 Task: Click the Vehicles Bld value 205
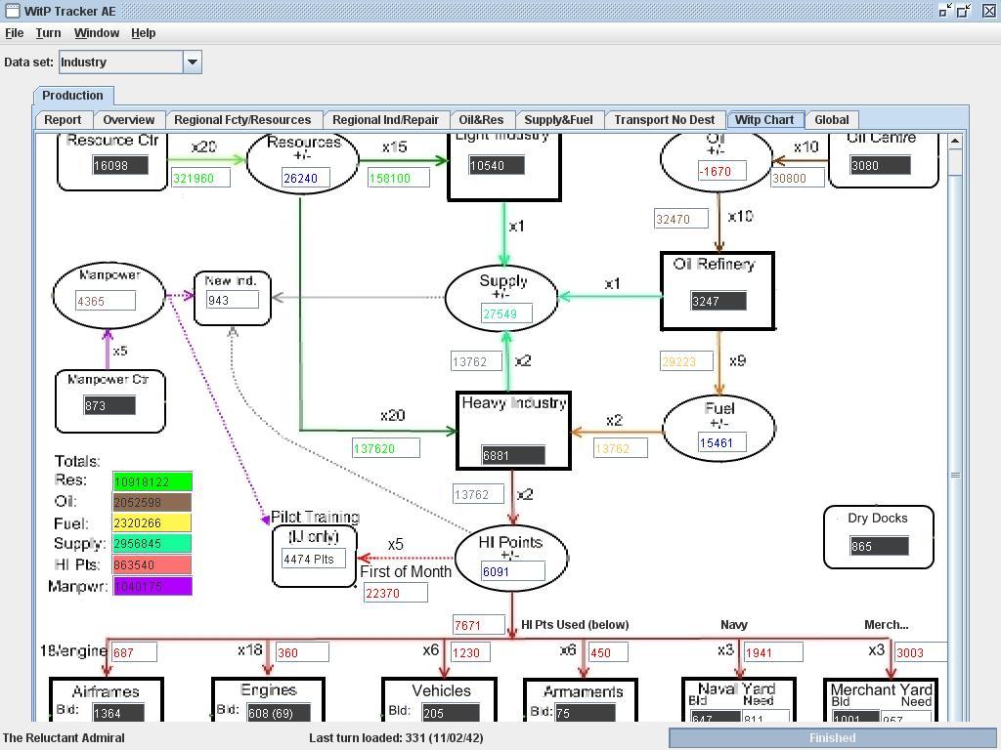click(x=450, y=712)
